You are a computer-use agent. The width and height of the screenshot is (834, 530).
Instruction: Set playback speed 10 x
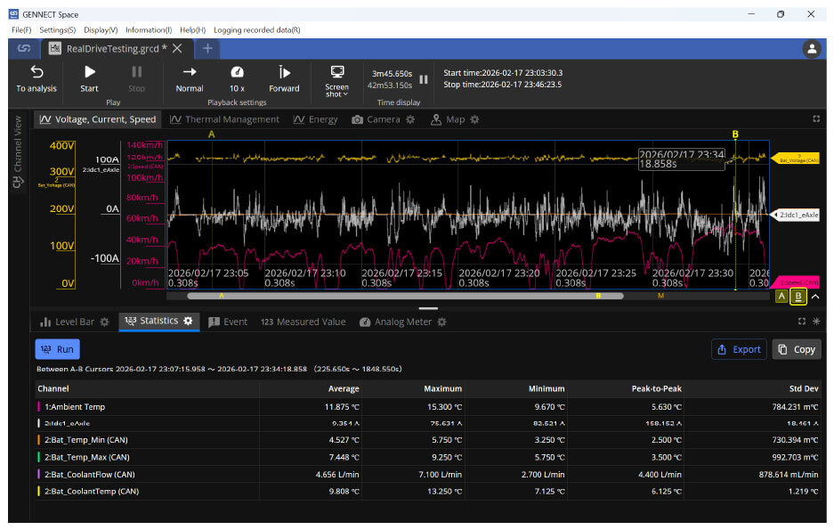237,78
